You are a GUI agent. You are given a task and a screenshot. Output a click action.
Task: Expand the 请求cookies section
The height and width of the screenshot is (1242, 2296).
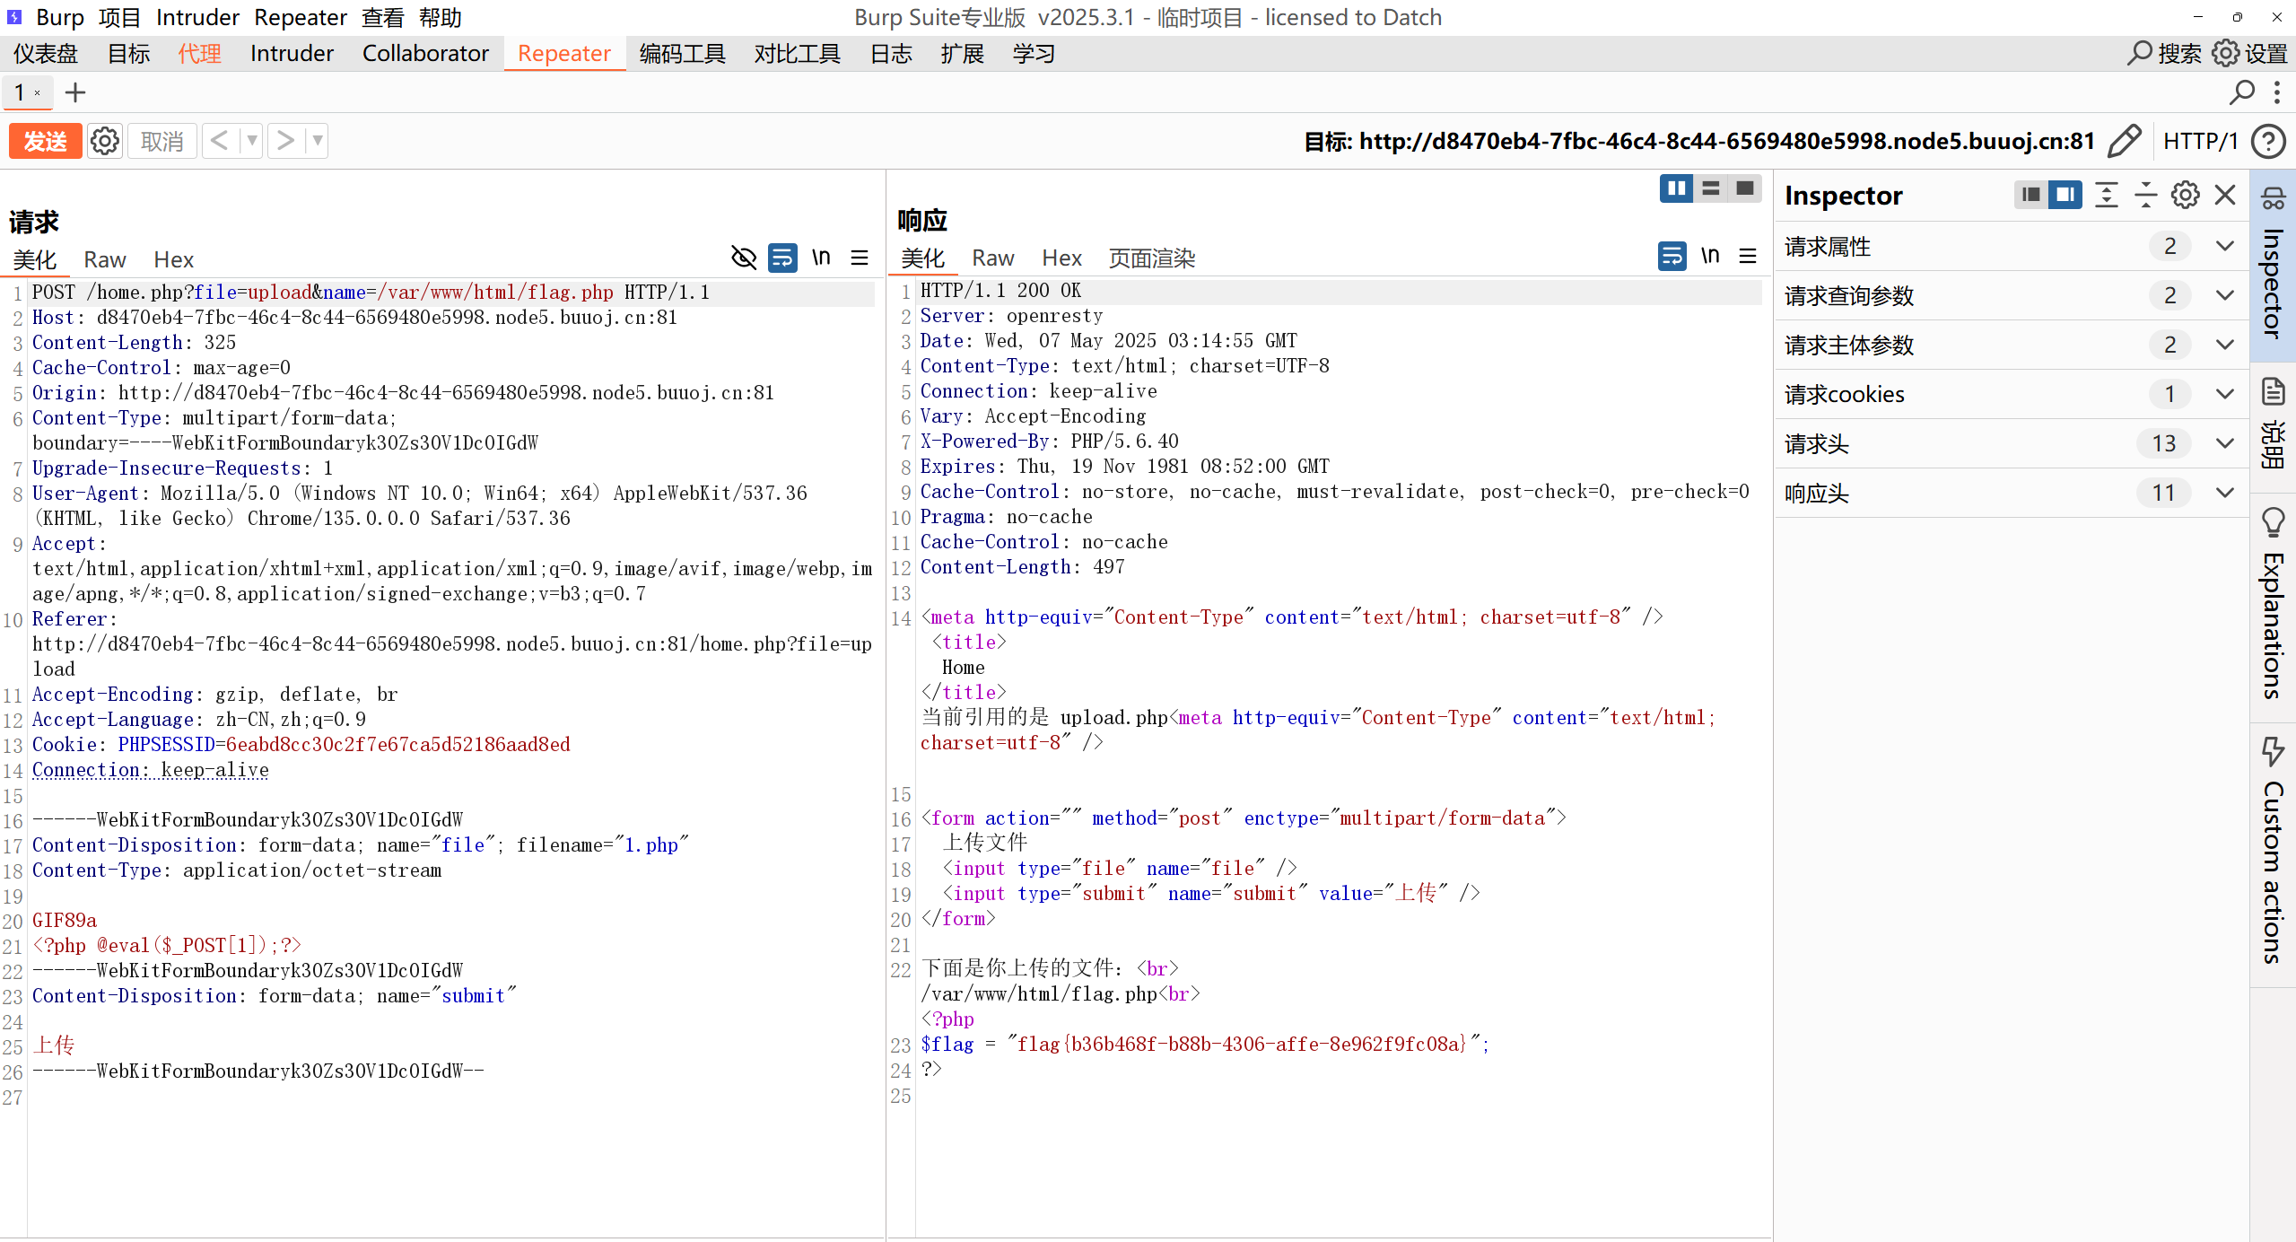(2224, 394)
